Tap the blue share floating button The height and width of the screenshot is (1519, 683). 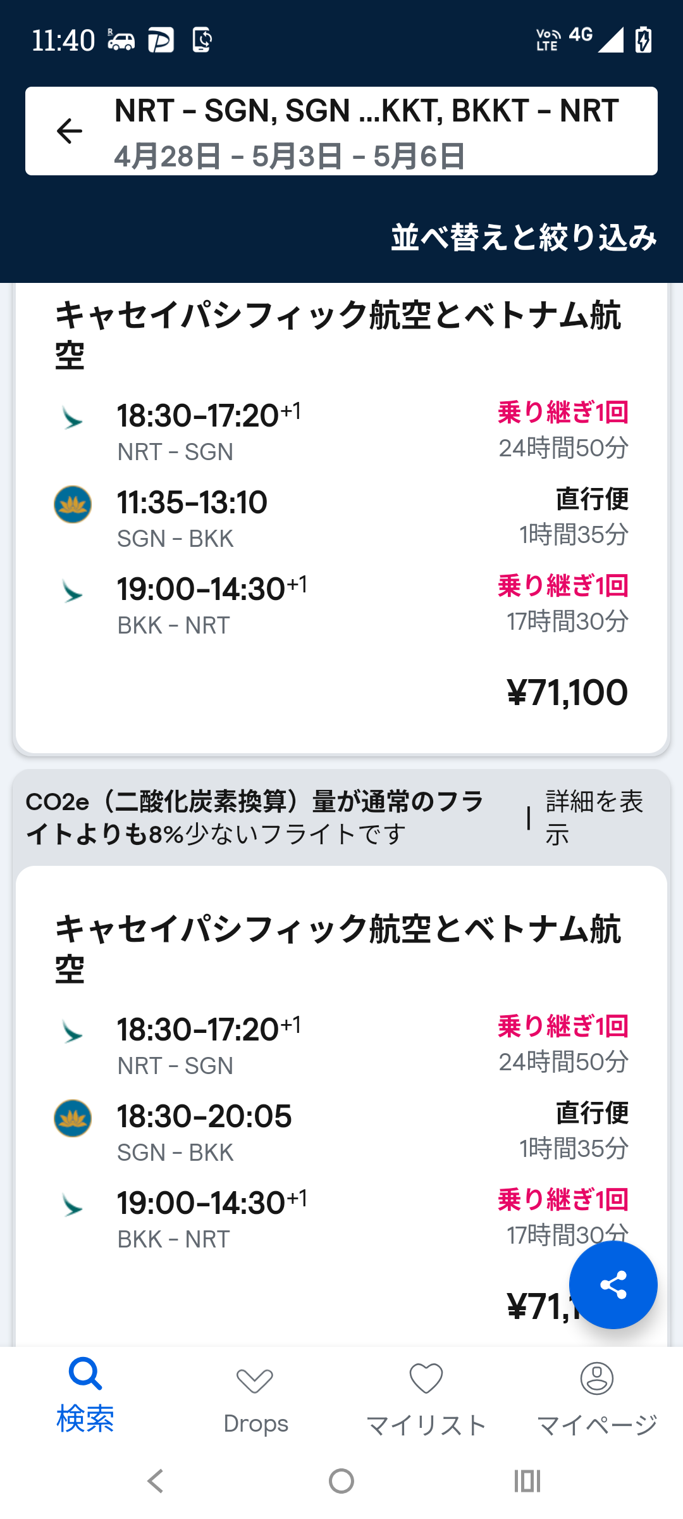point(613,1285)
